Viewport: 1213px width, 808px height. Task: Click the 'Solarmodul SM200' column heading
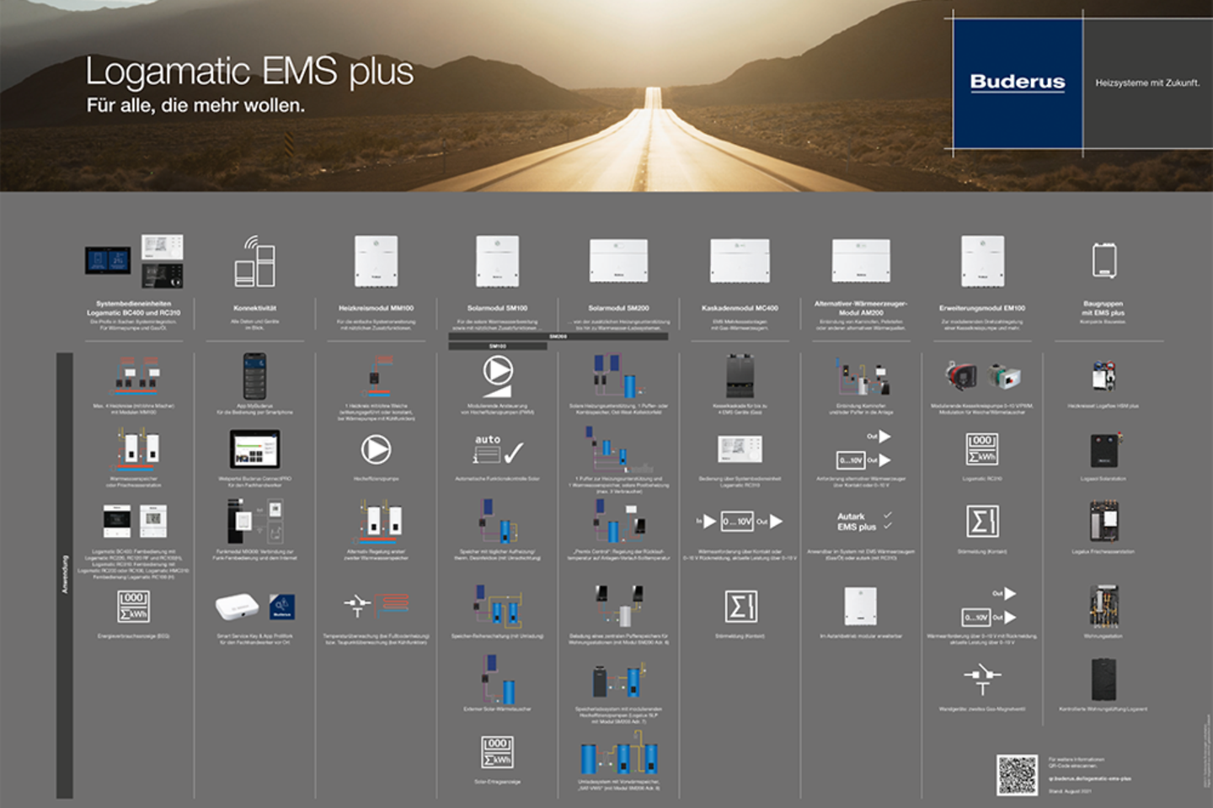click(x=618, y=308)
